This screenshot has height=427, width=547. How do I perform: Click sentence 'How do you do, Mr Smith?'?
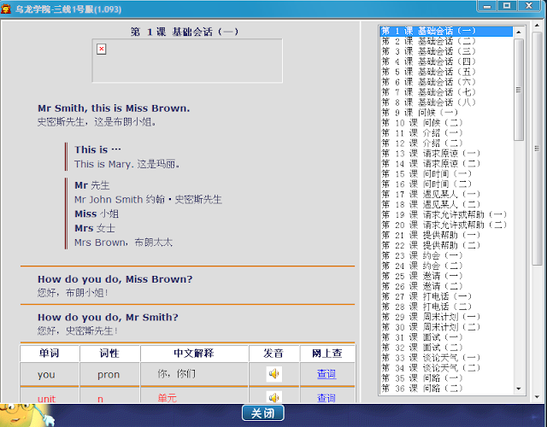coord(108,317)
